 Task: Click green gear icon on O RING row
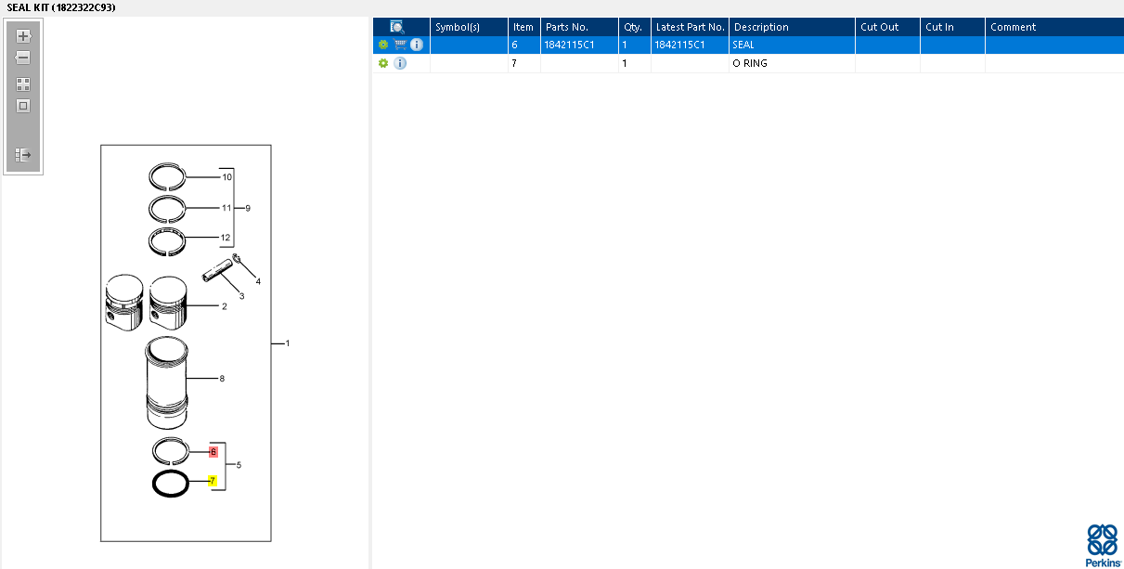382,63
